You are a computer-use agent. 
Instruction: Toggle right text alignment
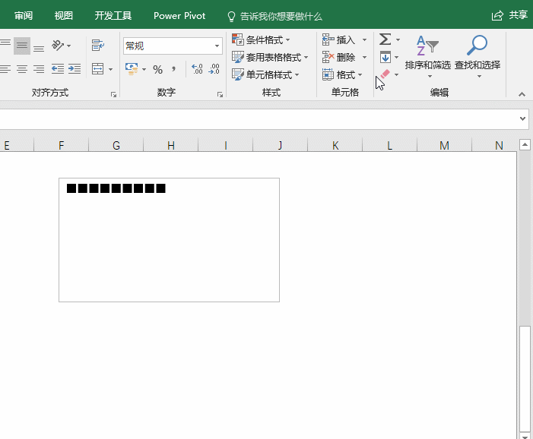39,69
